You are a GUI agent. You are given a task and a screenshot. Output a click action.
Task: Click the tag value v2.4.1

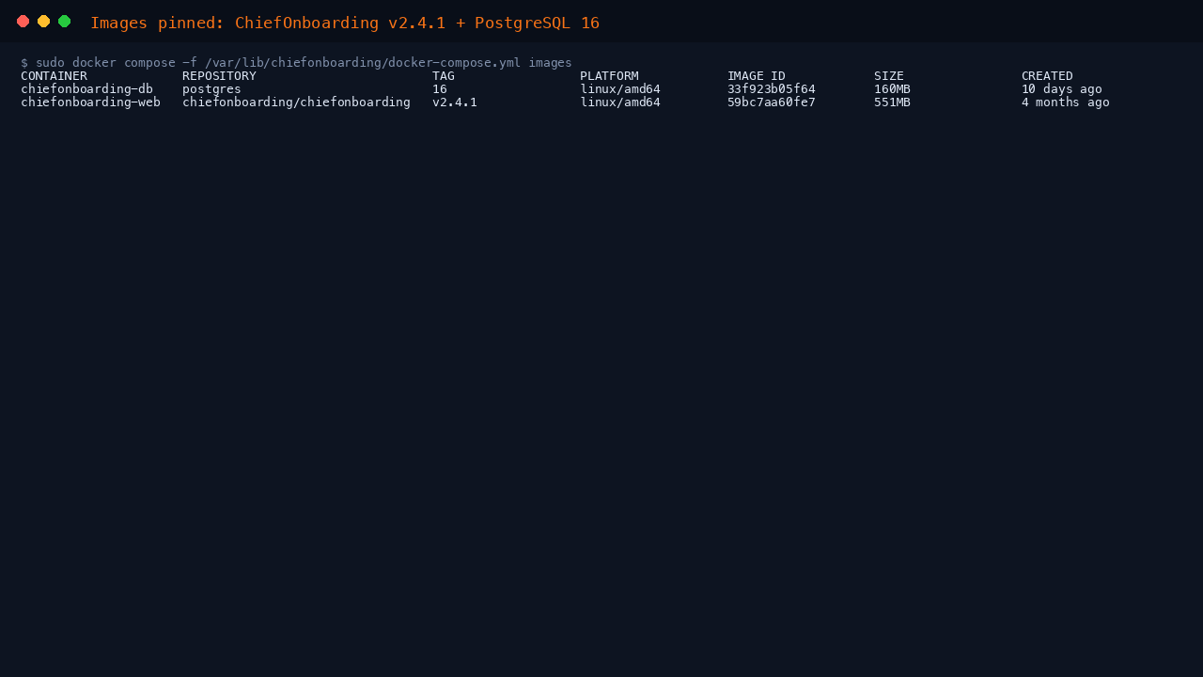tap(455, 102)
